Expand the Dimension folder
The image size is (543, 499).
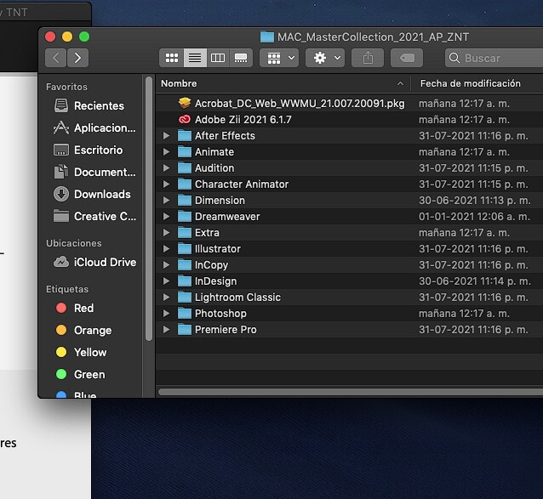166,201
